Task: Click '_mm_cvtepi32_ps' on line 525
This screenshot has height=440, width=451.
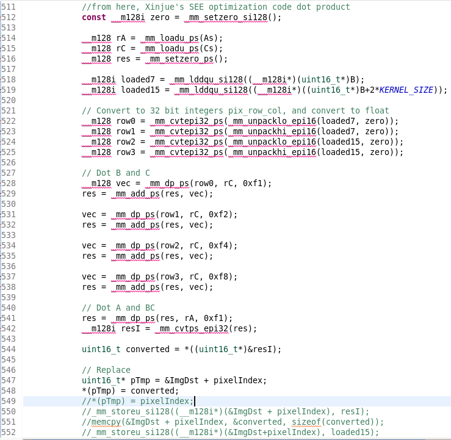Action: [187, 152]
